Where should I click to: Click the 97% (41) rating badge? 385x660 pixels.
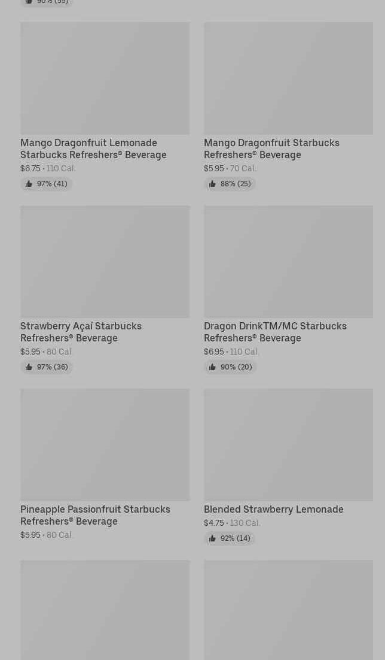pos(47,184)
